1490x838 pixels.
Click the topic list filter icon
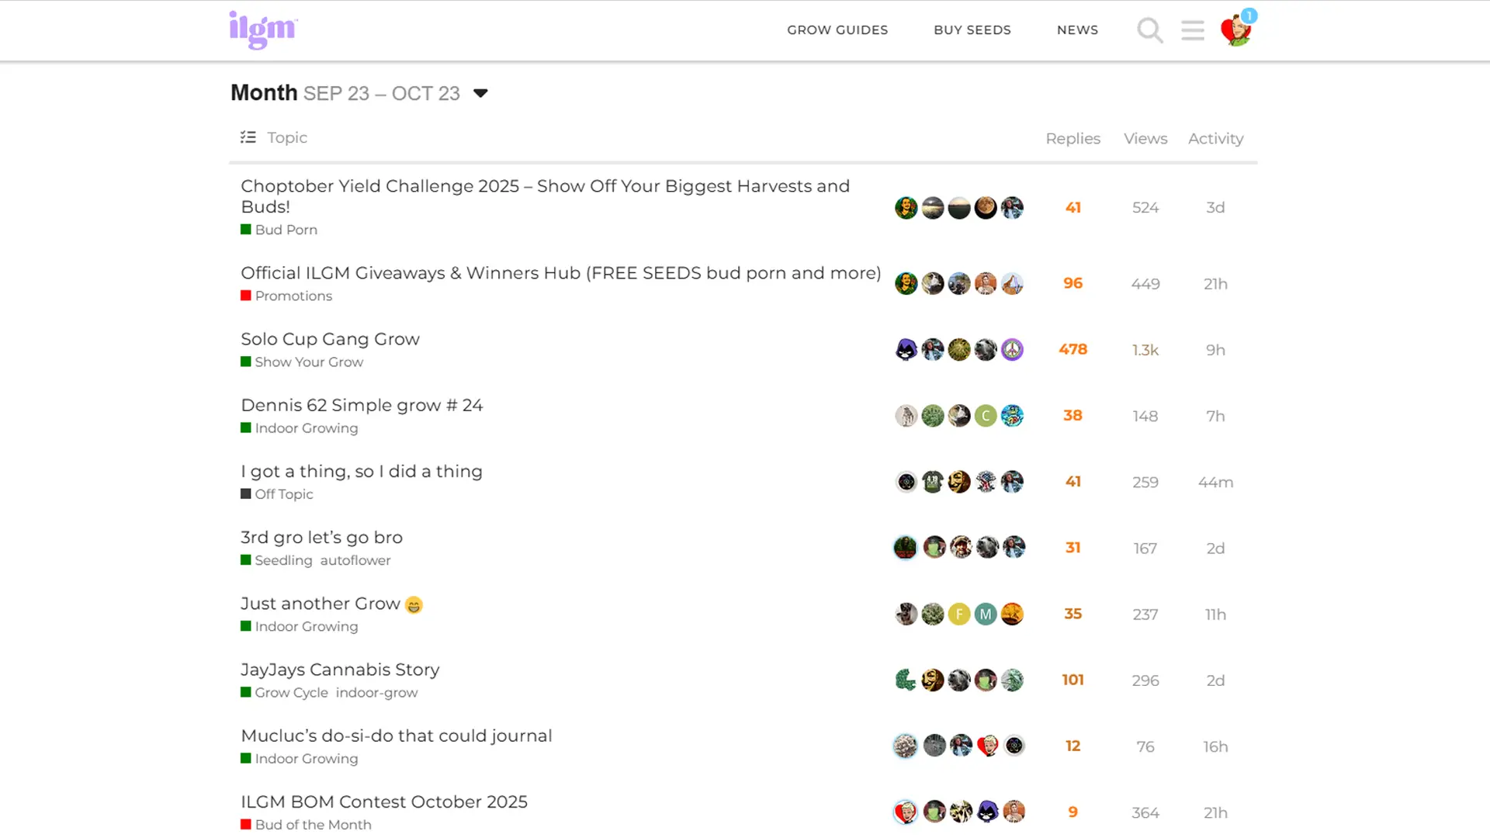(248, 137)
